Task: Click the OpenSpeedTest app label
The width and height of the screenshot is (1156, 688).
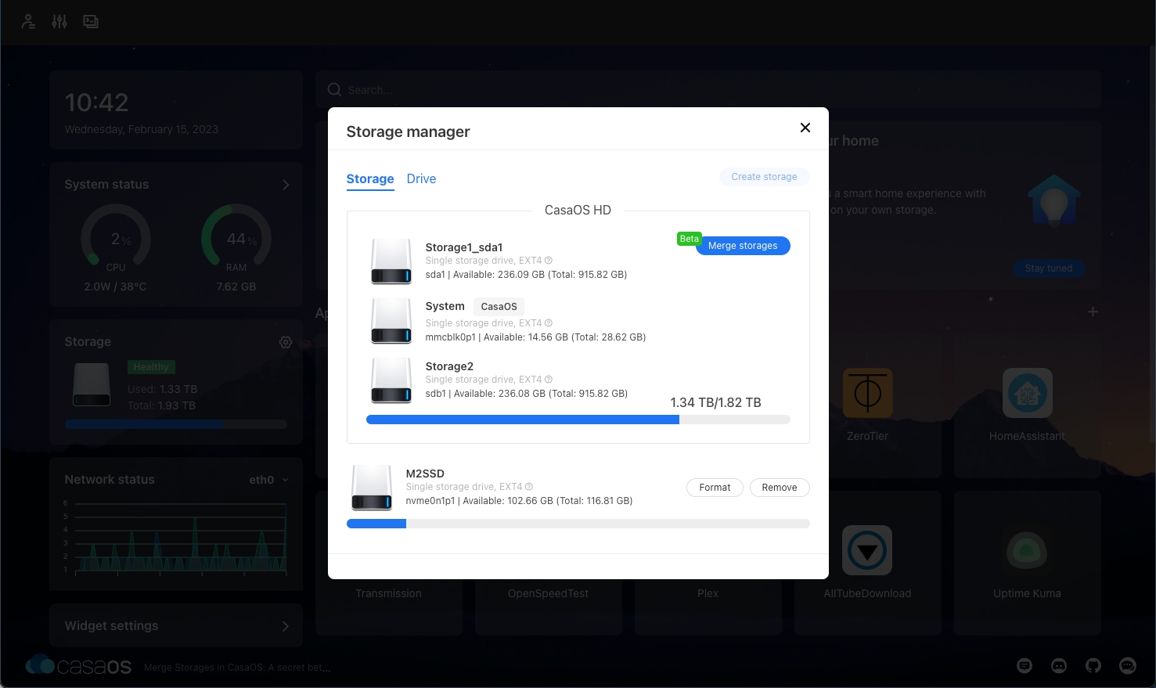Action: [x=548, y=593]
